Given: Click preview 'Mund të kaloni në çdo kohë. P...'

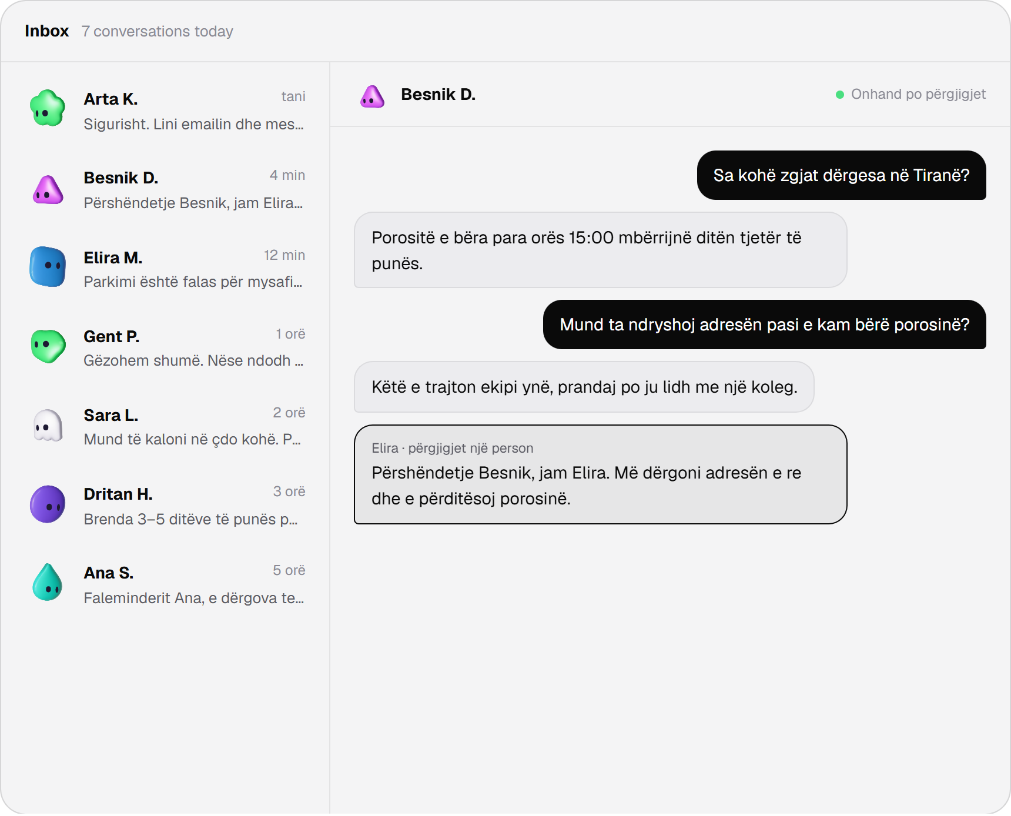Looking at the screenshot, I should 192,439.
